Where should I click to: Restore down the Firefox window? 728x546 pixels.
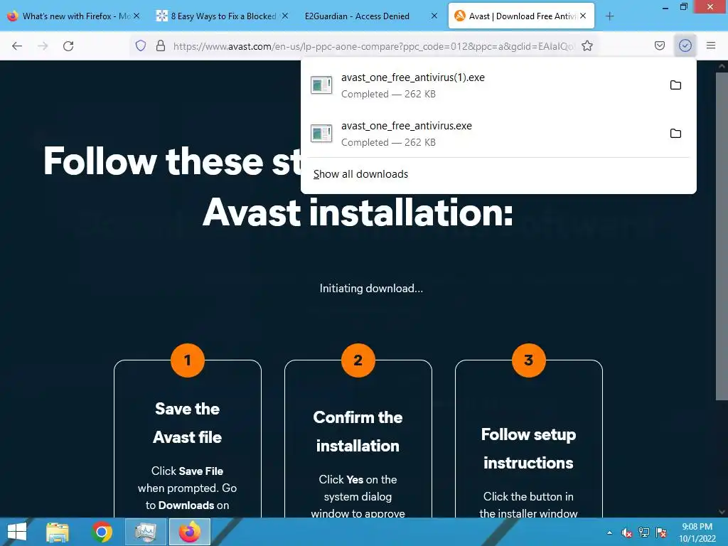pos(683,7)
